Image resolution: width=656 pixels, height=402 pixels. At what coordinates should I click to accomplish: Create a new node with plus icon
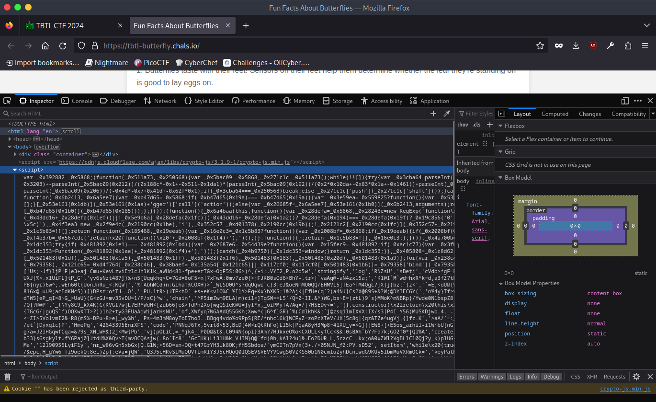click(x=433, y=114)
